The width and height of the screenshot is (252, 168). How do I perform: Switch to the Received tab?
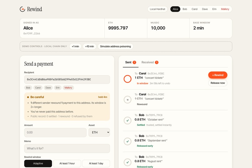[150, 62]
